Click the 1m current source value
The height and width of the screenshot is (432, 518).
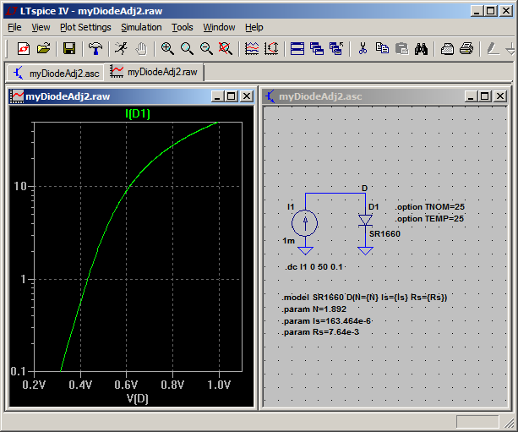[288, 241]
